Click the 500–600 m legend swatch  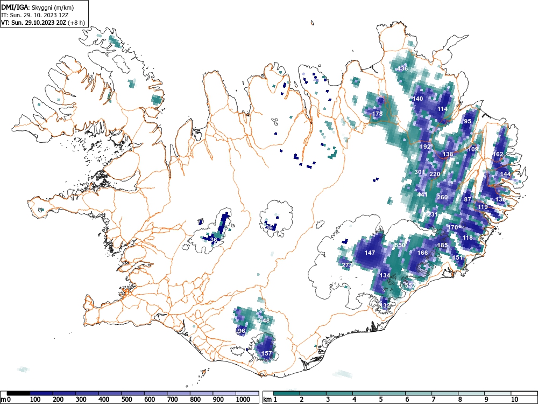133,393
